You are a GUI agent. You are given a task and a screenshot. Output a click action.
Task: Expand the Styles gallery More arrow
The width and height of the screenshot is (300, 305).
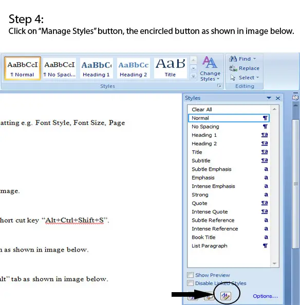(193, 77)
